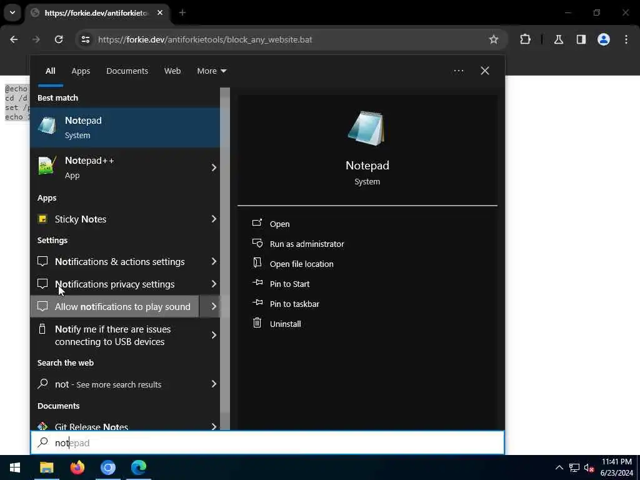Click the muted volume tray icon
640x480 pixels.
click(589, 467)
